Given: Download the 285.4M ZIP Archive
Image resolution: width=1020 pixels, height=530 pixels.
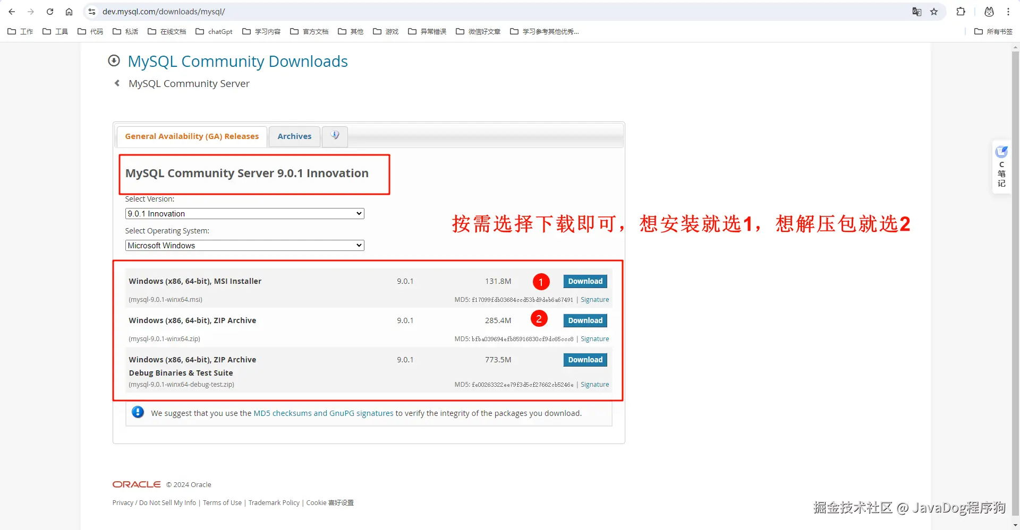Looking at the screenshot, I should click(585, 320).
